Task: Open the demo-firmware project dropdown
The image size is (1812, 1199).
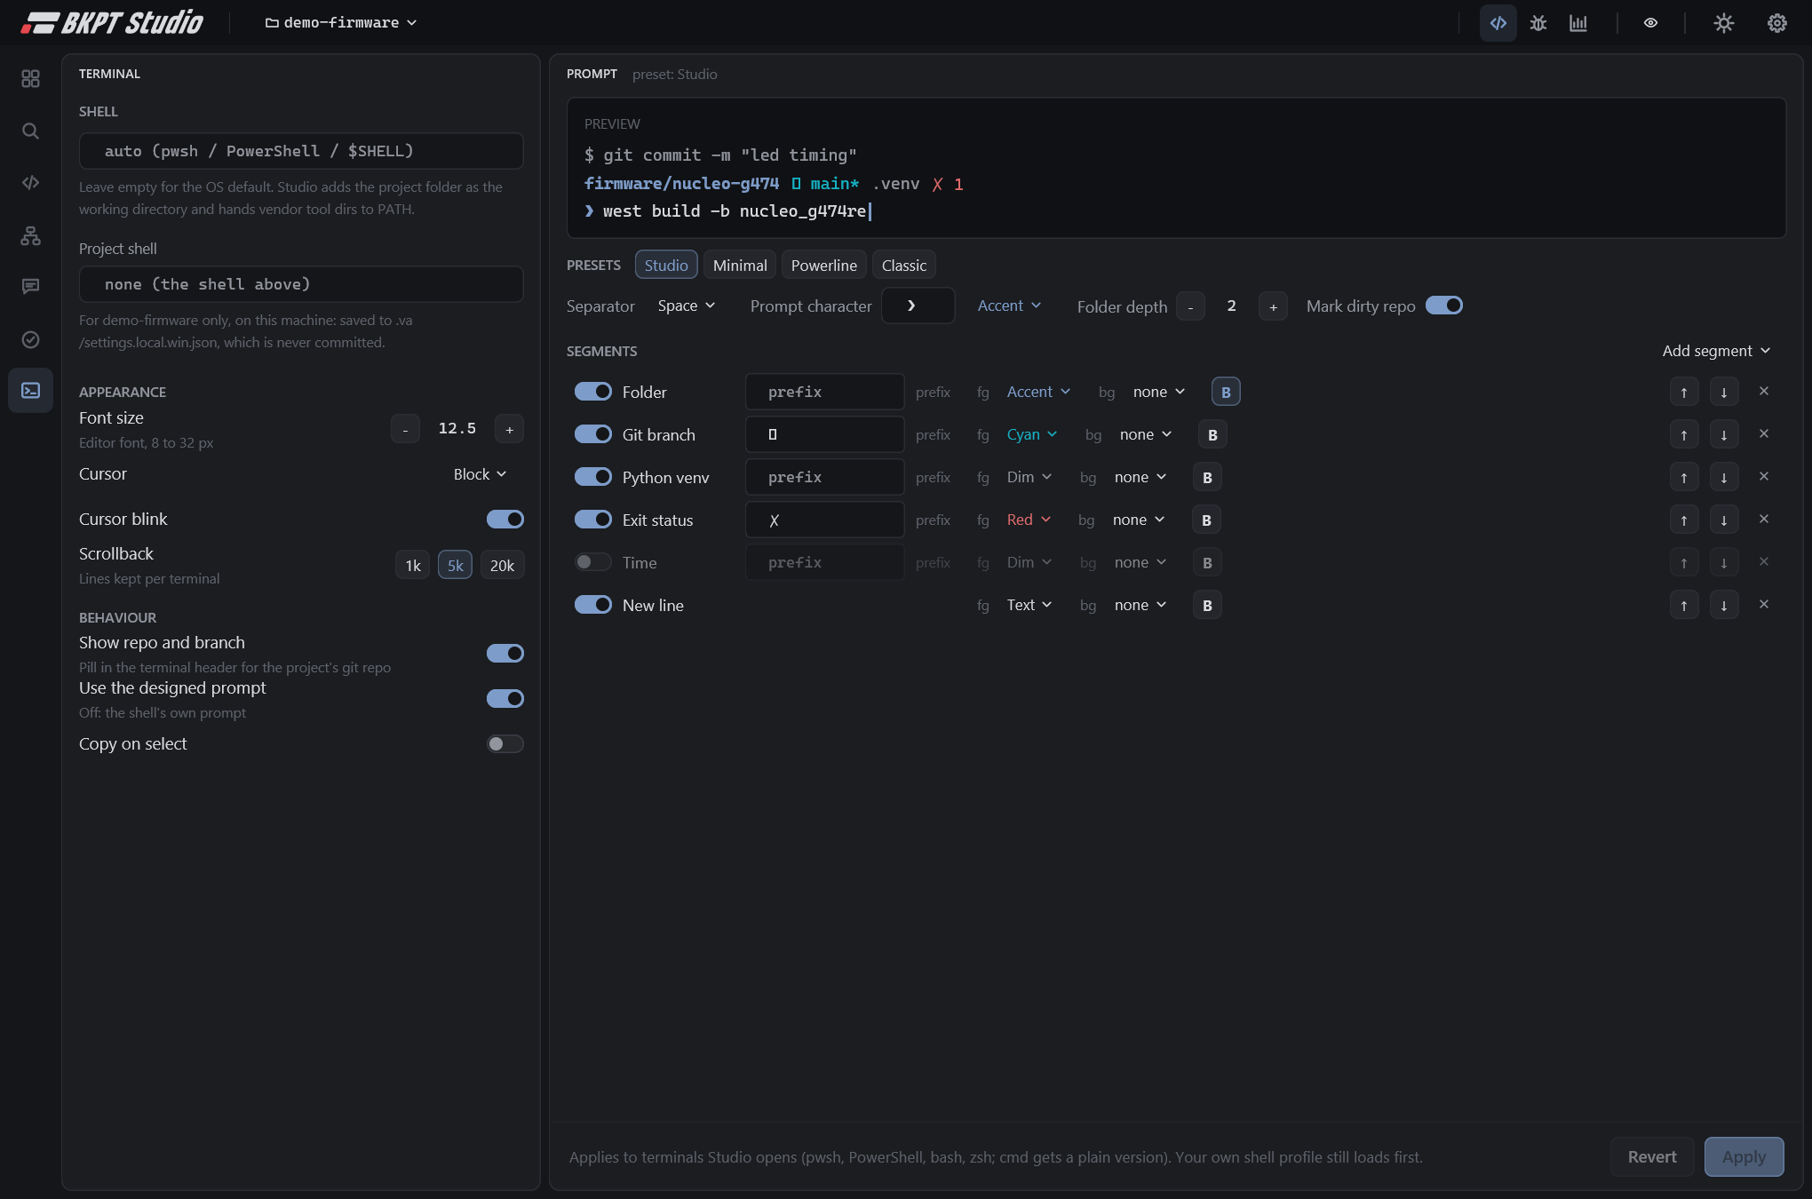Action: tap(341, 23)
